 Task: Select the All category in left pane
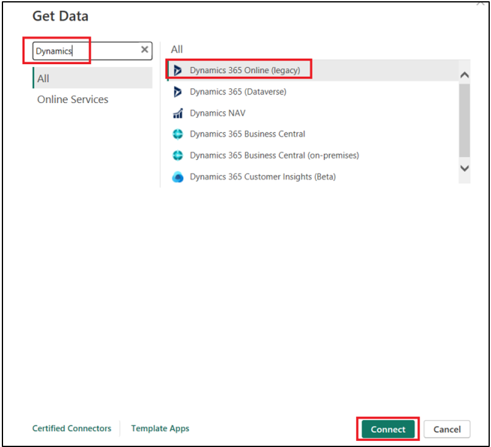point(43,79)
